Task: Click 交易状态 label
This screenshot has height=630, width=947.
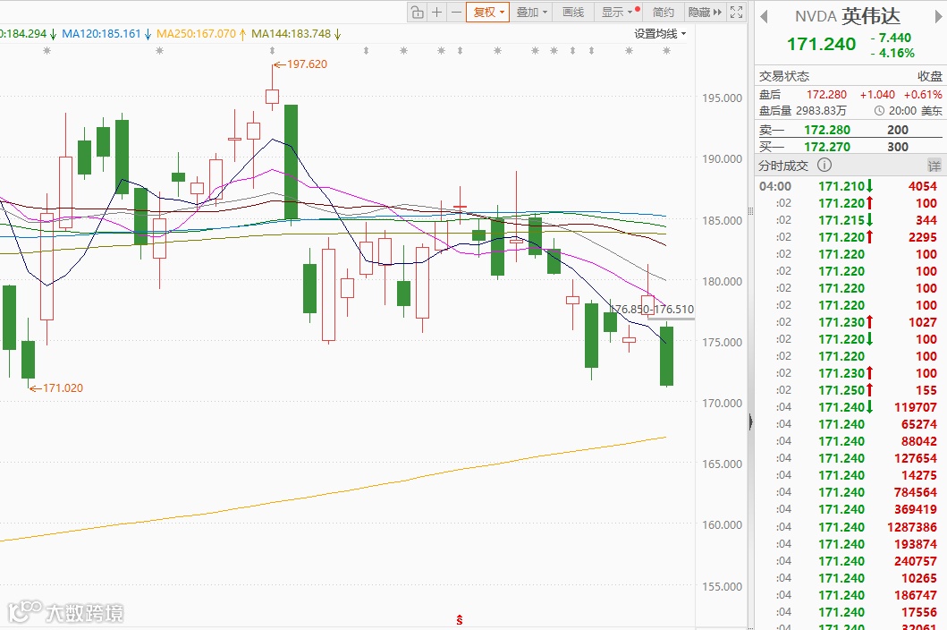Action: (x=784, y=76)
